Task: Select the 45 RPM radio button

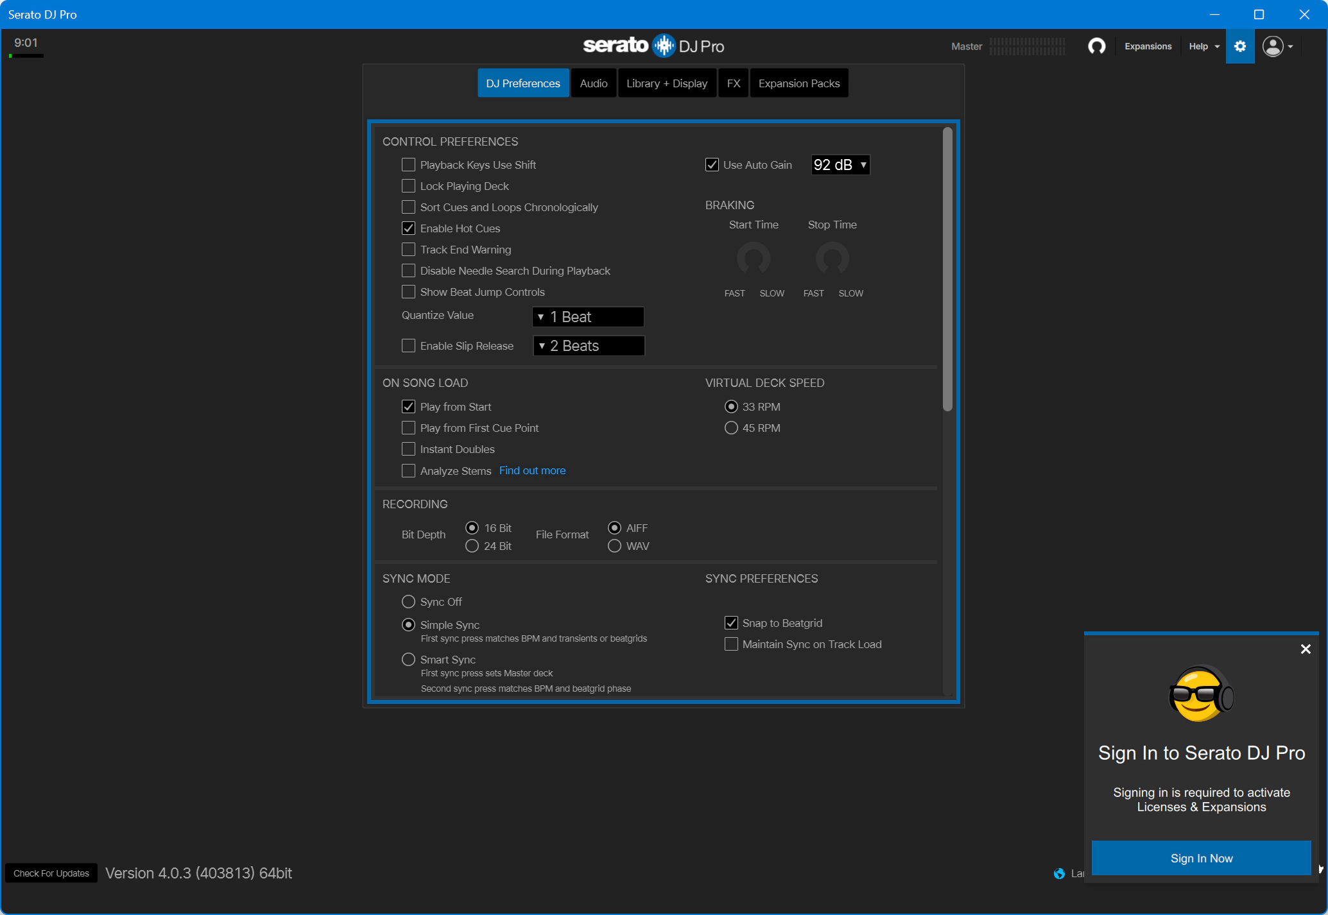Action: coord(731,428)
